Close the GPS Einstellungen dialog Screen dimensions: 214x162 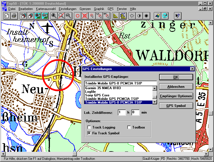192,69
